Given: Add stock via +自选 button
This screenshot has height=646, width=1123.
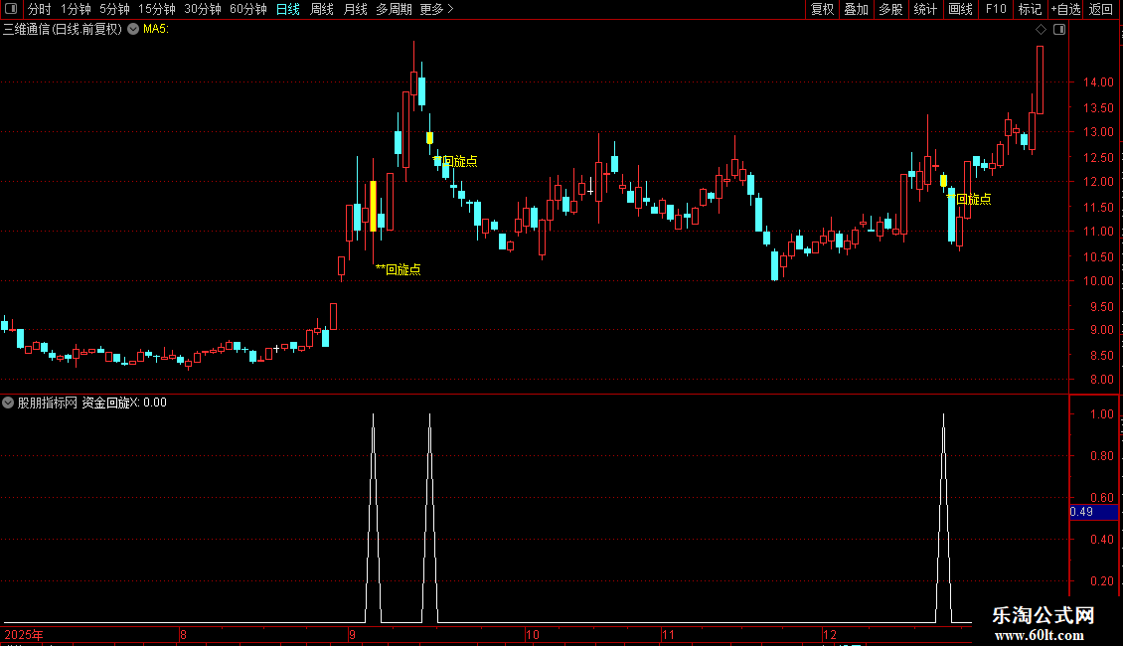Looking at the screenshot, I should click(x=1065, y=9).
